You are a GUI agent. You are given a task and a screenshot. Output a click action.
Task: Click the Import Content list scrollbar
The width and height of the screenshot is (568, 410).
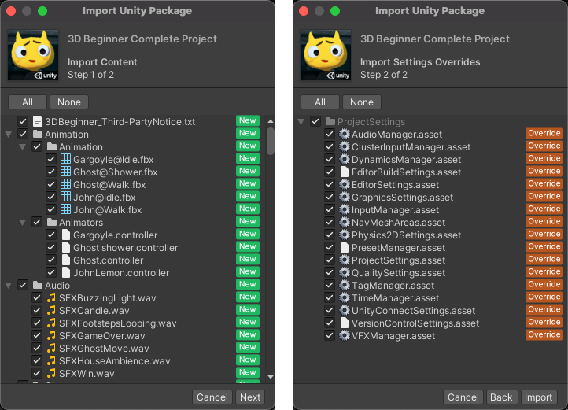(271, 142)
